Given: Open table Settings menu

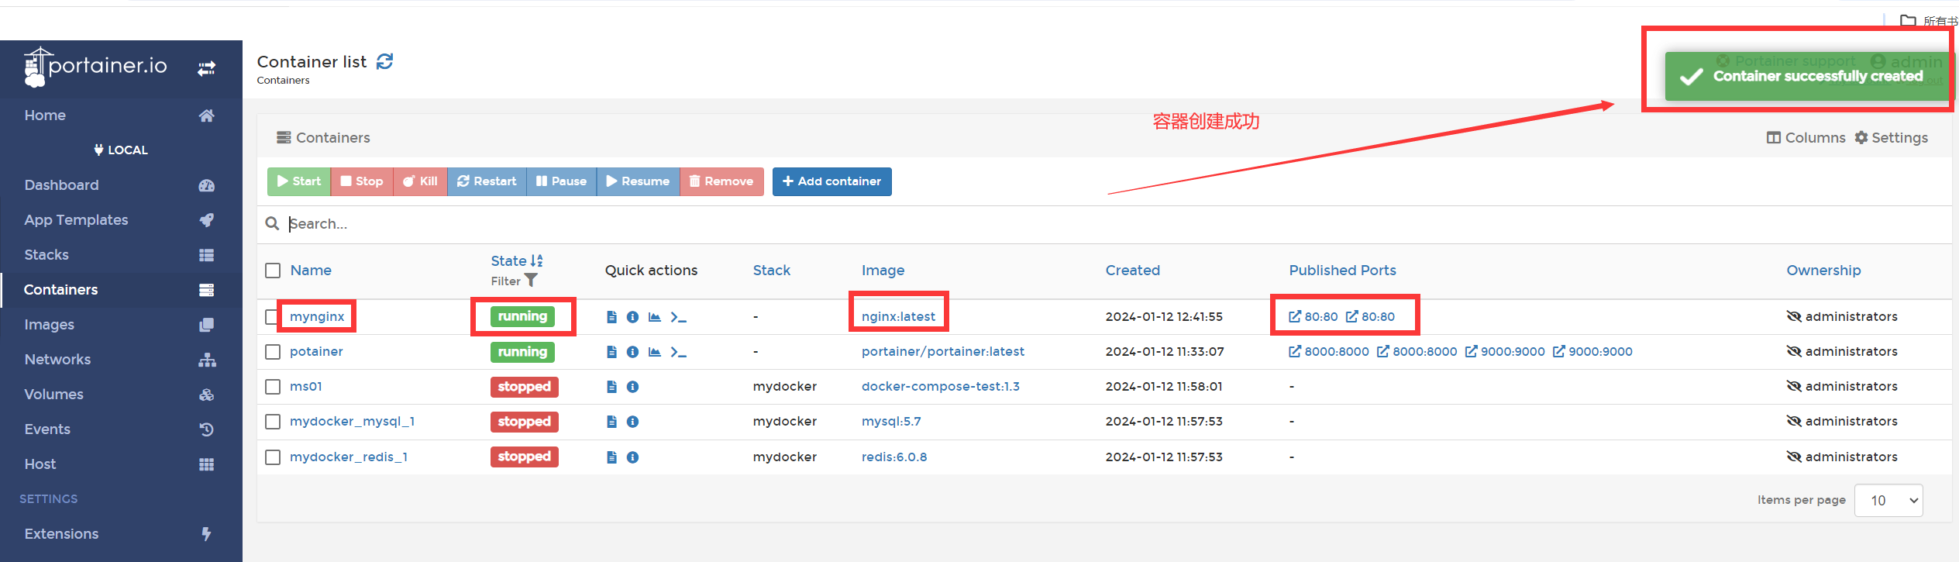Looking at the screenshot, I should click(x=1892, y=138).
